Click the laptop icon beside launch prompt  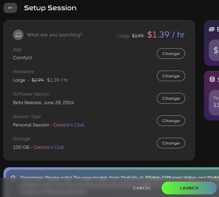[18, 35]
